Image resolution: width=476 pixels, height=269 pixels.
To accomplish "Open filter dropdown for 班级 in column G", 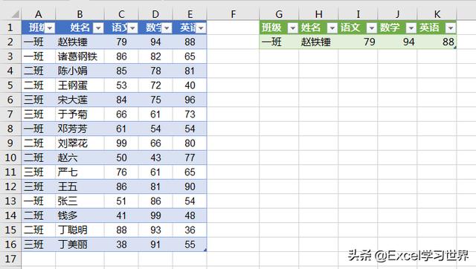I will tap(293, 28).
